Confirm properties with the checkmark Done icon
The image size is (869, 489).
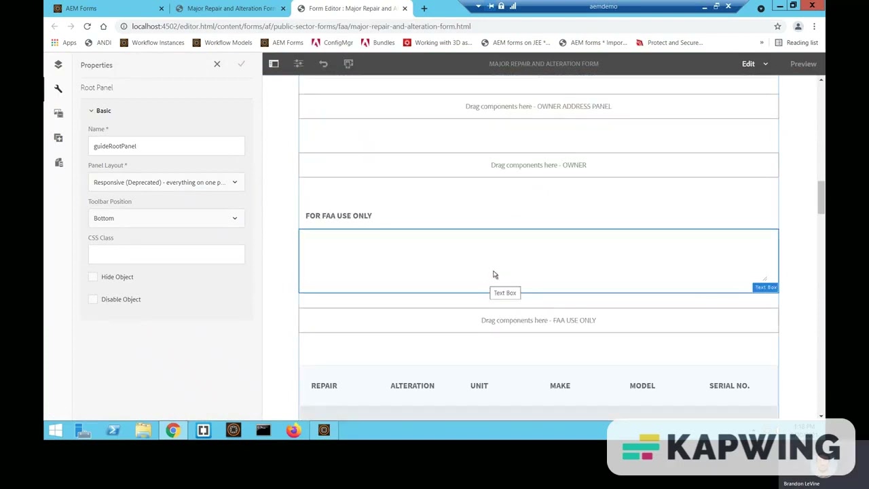(241, 64)
